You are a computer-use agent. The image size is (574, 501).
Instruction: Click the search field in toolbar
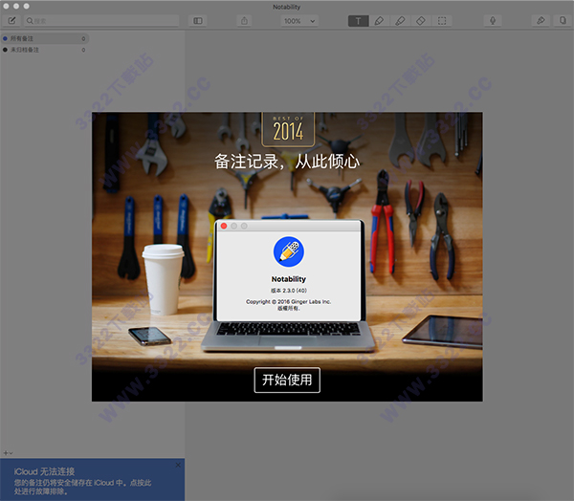pyautogui.click(x=101, y=21)
